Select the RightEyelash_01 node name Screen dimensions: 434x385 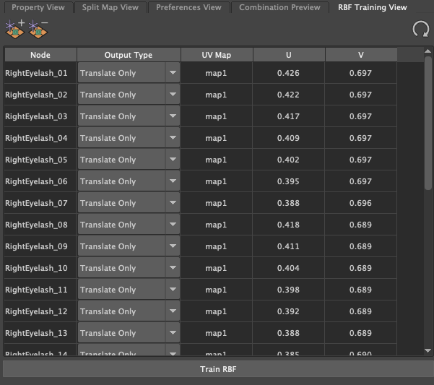[x=36, y=73]
